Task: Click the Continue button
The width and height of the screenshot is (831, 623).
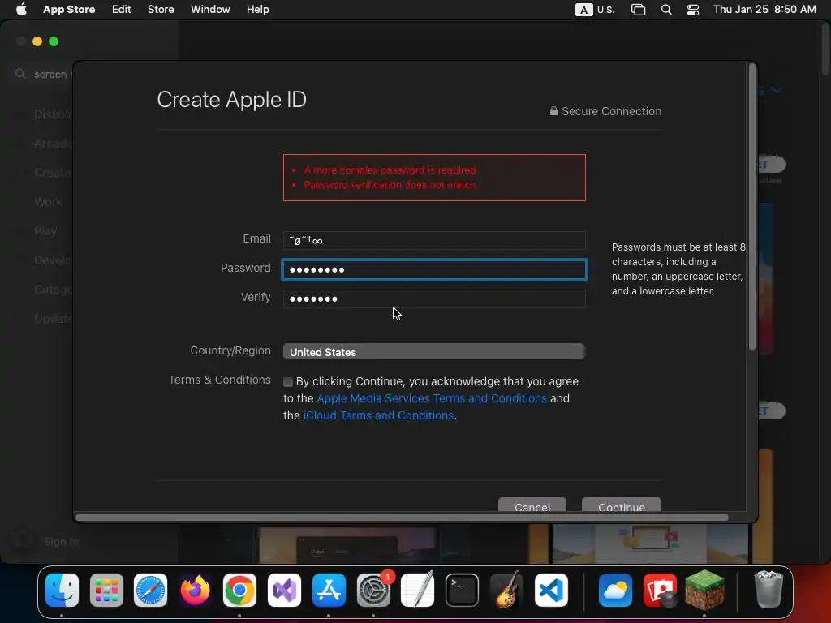Action: click(x=621, y=505)
